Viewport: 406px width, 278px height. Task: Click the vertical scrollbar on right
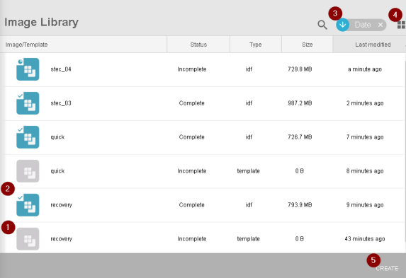point(405,151)
